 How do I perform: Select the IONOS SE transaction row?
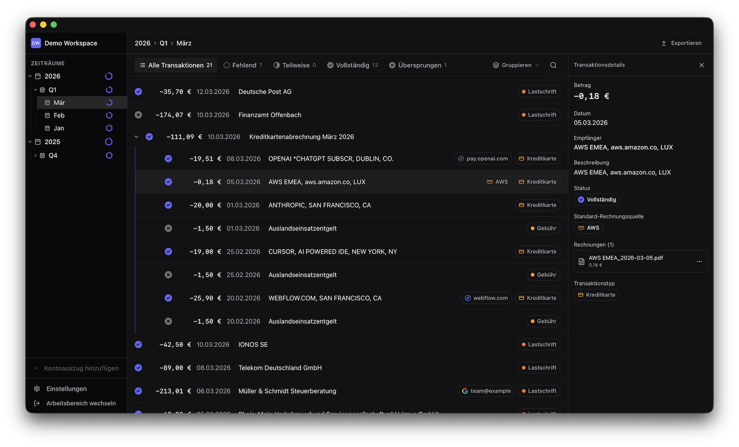click(x=347, y=344)
